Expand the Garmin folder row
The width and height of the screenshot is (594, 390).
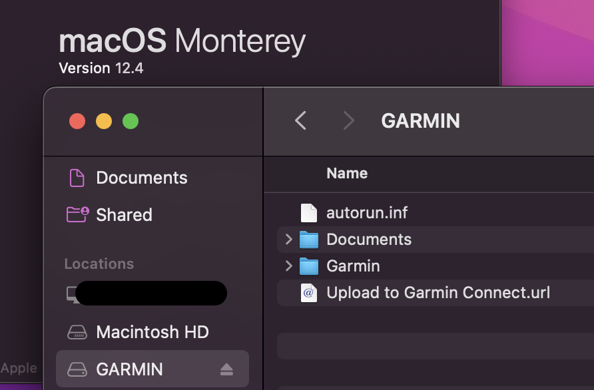[x=288, y=266]
